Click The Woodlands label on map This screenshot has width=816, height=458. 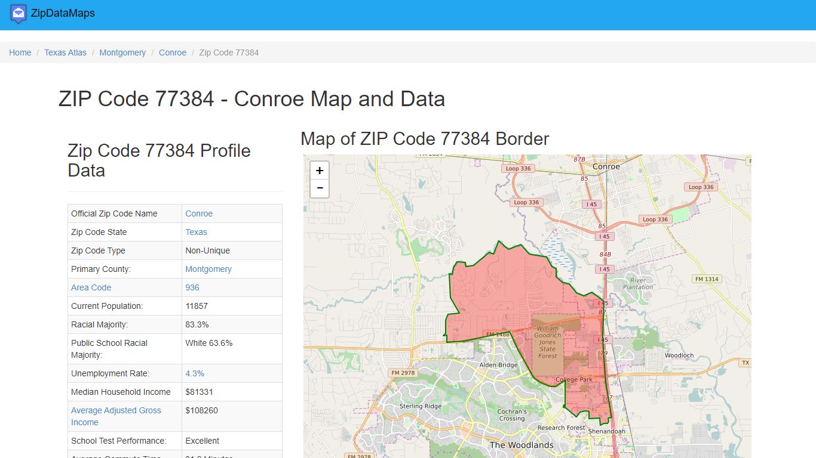coord(521,445)
